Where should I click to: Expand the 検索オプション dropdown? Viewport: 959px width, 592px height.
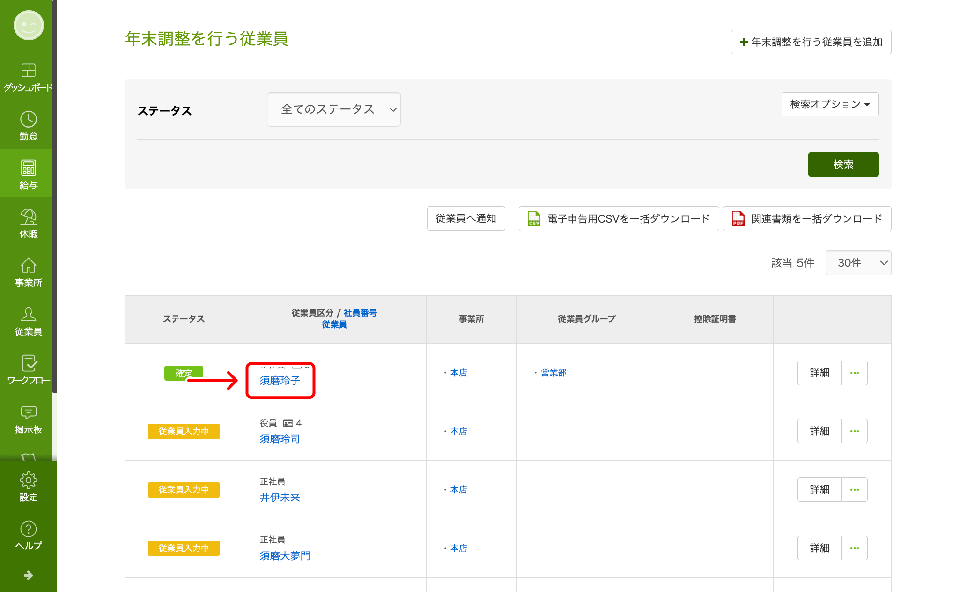(830, 104)
